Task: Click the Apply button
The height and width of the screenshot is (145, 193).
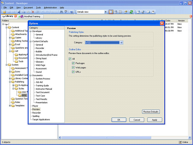Action: [155, 120]
